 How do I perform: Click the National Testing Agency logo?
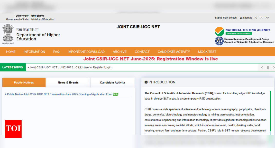242,31
